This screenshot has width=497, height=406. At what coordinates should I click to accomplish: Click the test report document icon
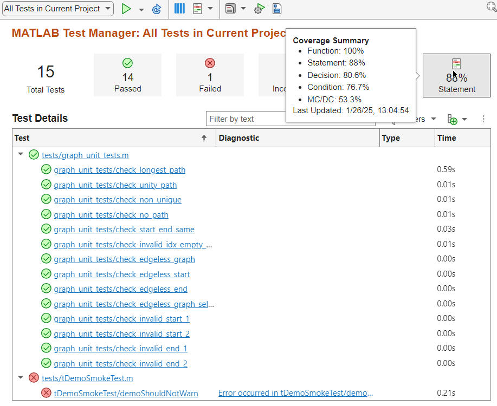230,9
